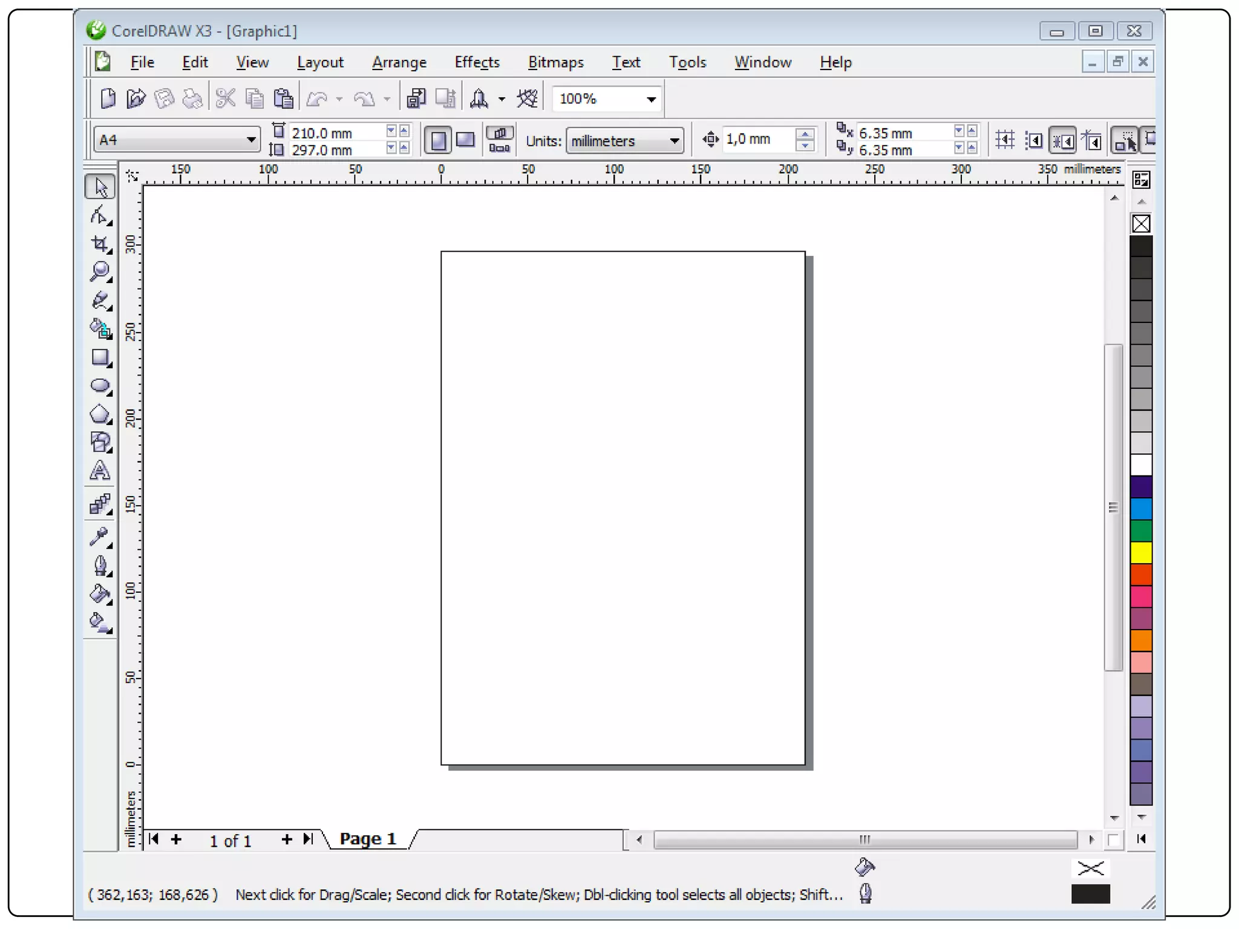The image size is (1239, 929).
Task: Pick the yellow color swatch
Action: (1141, 553)
